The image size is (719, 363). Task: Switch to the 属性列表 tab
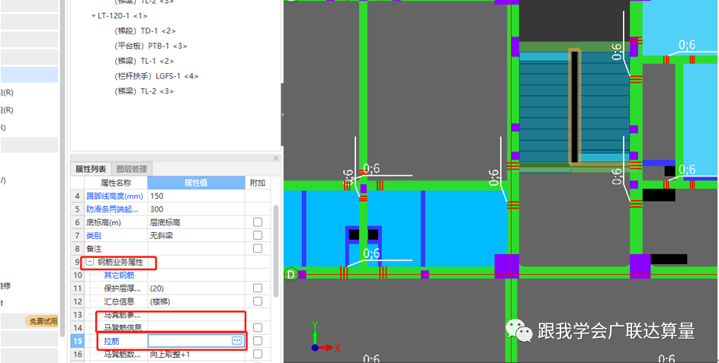(x=91, y=170)
